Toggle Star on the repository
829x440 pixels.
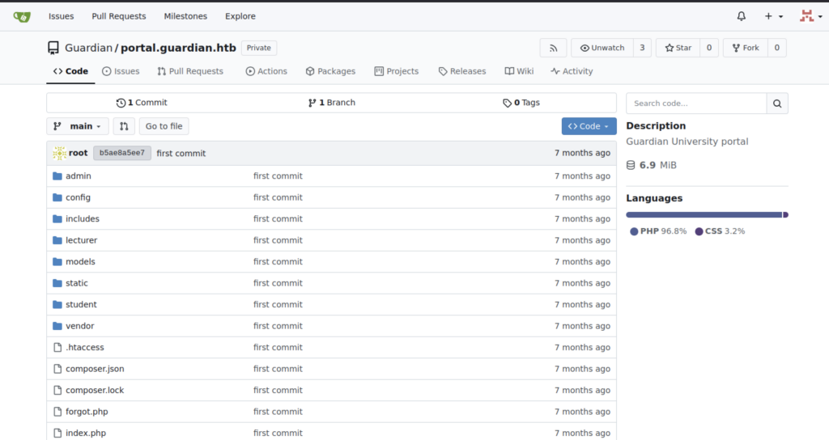pos(678,48)
